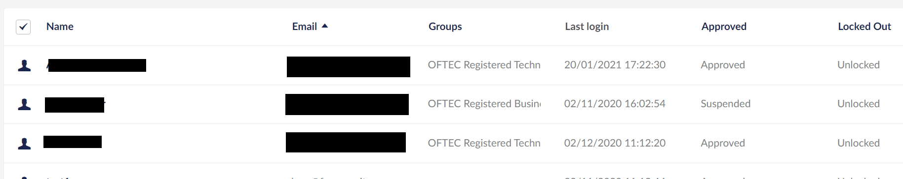Select the 20/01/2021 17:22:30 last login cell
The width and height of the screenshot is (903, 179).
pyautogui.click(x=615, y=65)
